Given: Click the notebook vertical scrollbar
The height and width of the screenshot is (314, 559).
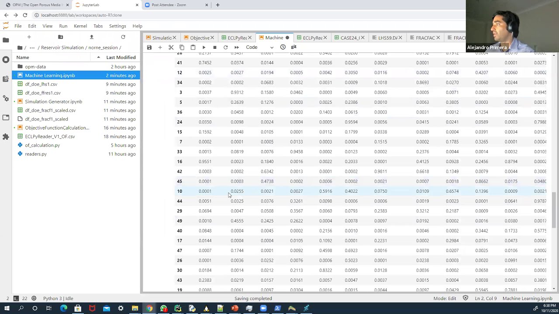Looking at the screenshot, I should pos(554,209).
